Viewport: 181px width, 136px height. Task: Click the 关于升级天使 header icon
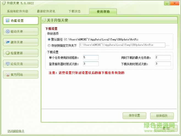44,21
